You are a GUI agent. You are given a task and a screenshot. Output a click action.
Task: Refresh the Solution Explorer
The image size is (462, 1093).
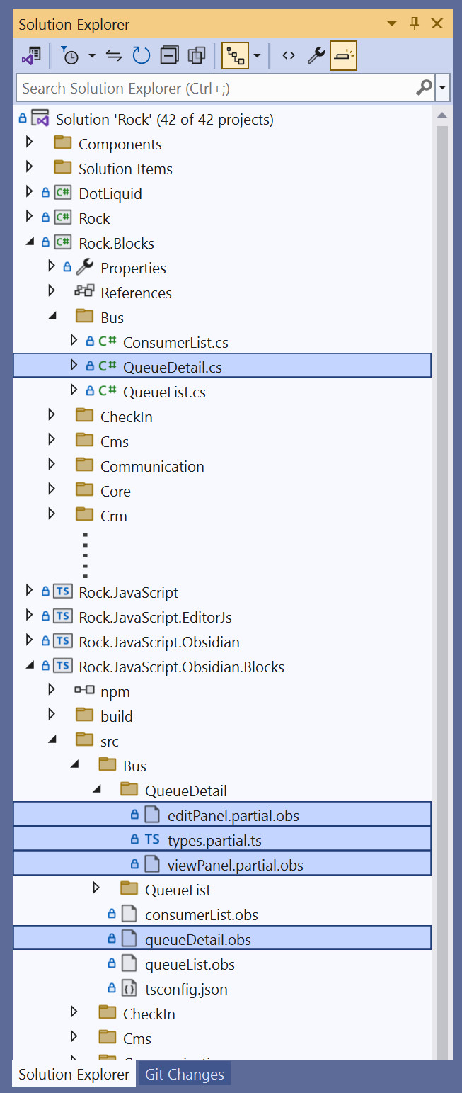tap(142, 56)
